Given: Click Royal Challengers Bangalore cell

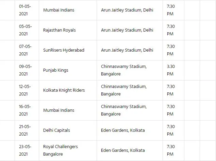Looking at the screenshot, I should pos(68,150).
